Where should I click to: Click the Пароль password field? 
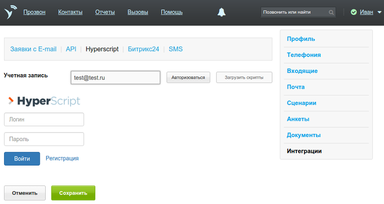coord(44,139)
